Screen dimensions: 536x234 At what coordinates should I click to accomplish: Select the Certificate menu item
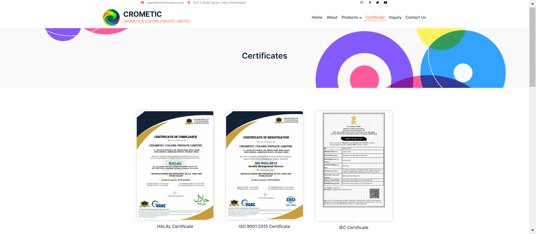click(375, 17)
